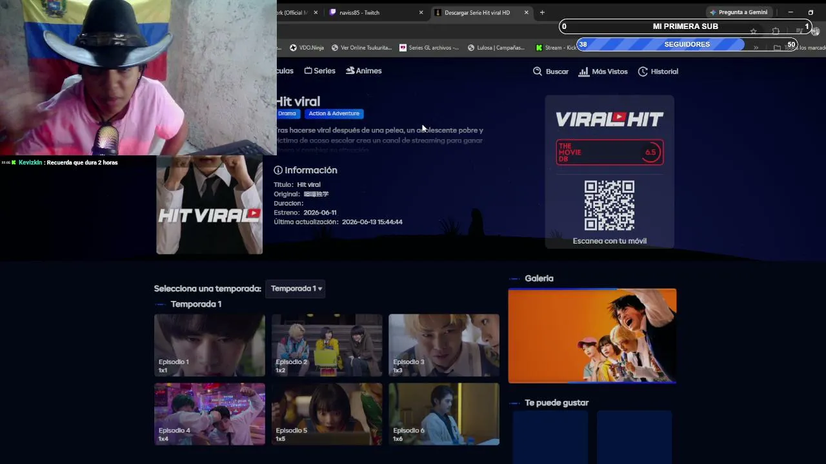
Task: Play Episodio 3 thumbnail
Action: (444, 345)
